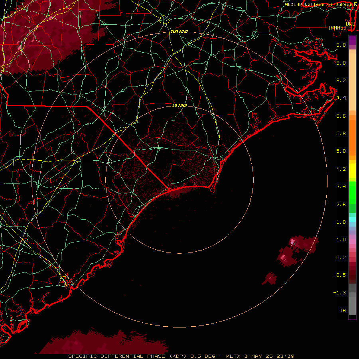This screenshot has height=359, width=359.
Task: Click the 4.2 scale value
Action: [341, 169]
